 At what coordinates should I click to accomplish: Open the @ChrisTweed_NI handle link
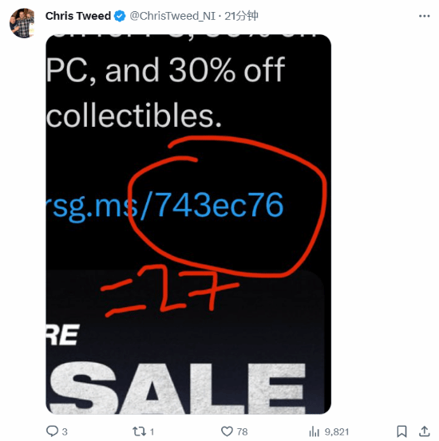(x=172, y=16)
